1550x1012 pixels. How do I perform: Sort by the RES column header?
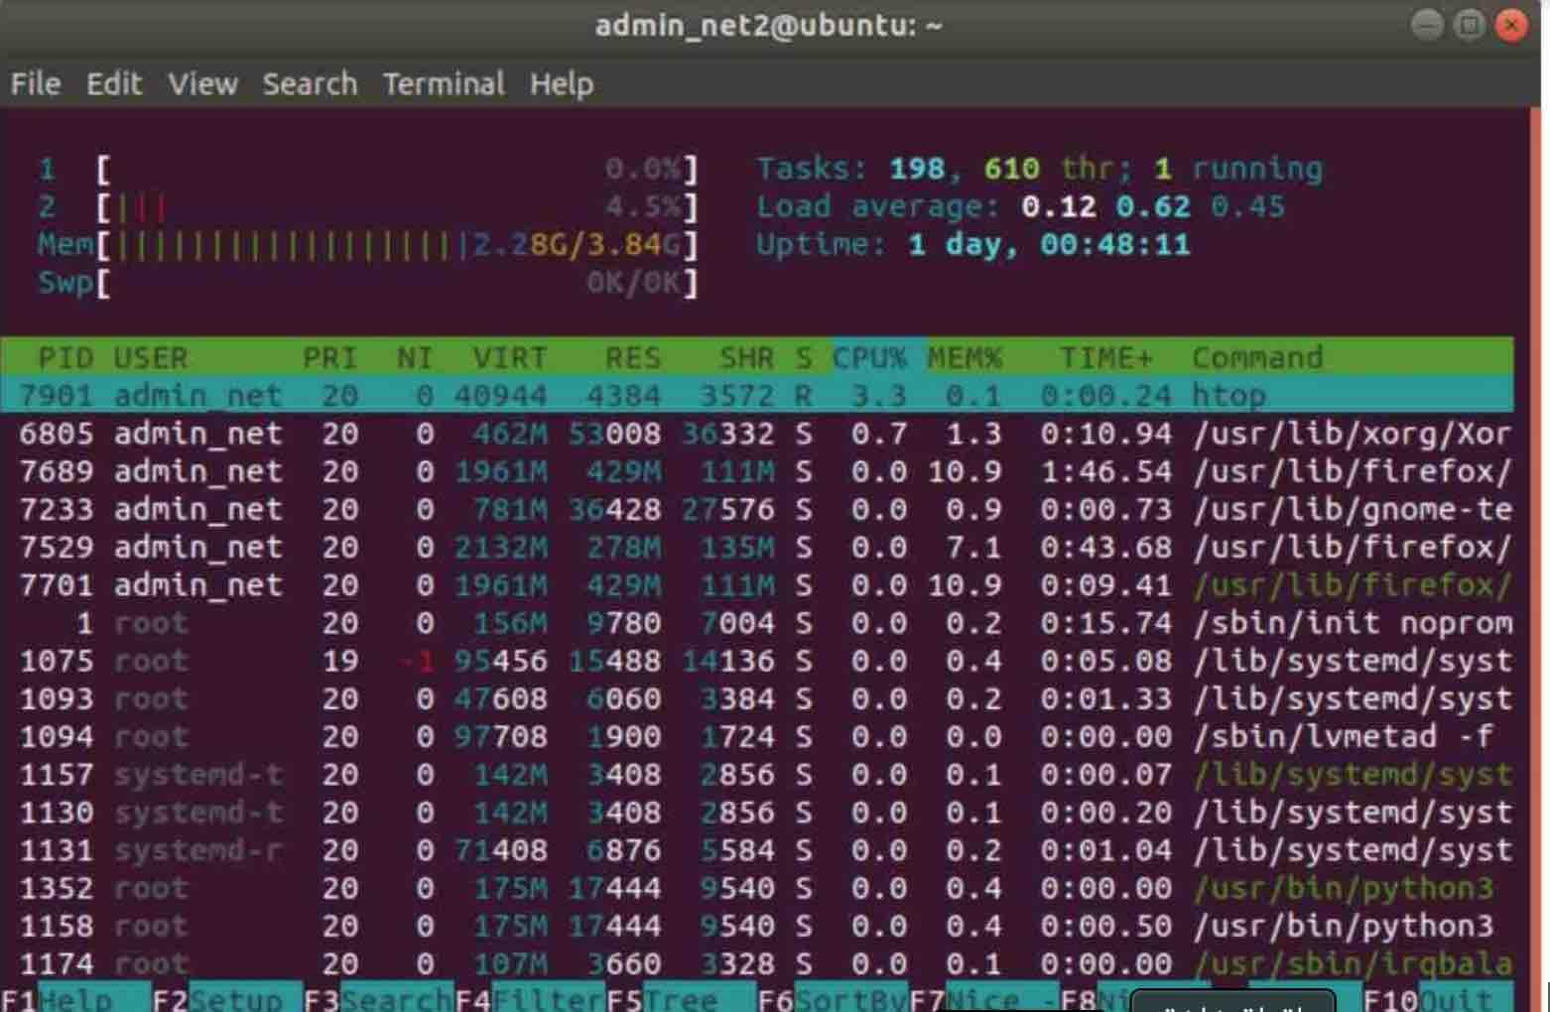pyautogui.click(x=632, y=357)
